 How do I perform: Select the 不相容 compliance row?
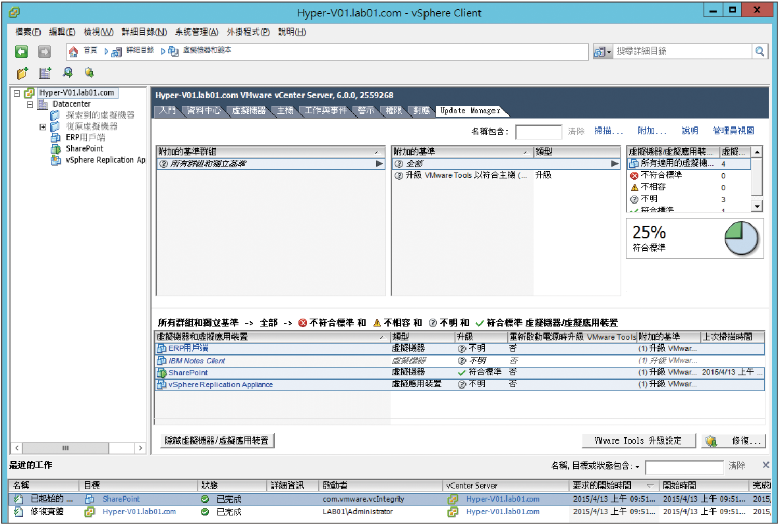pyautogui.click(x=689, y=188)
